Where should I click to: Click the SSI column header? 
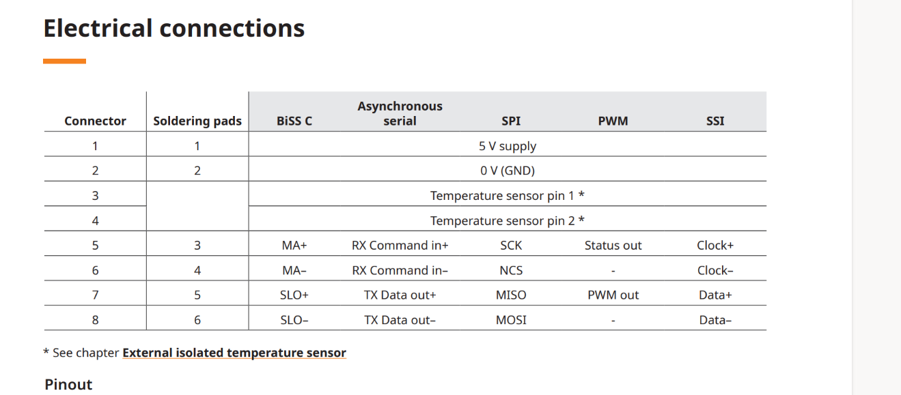715,121
